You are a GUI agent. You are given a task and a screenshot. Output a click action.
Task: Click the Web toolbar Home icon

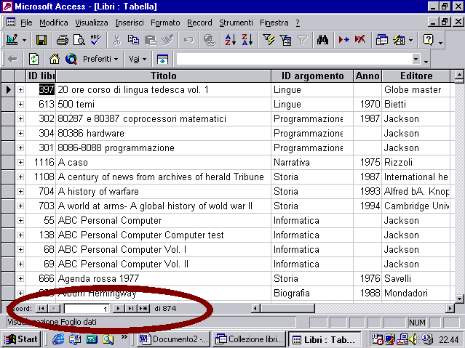pos(55,59)
